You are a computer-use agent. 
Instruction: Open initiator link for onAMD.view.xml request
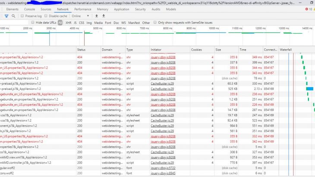pyautogui.click(x=163, y=157)
